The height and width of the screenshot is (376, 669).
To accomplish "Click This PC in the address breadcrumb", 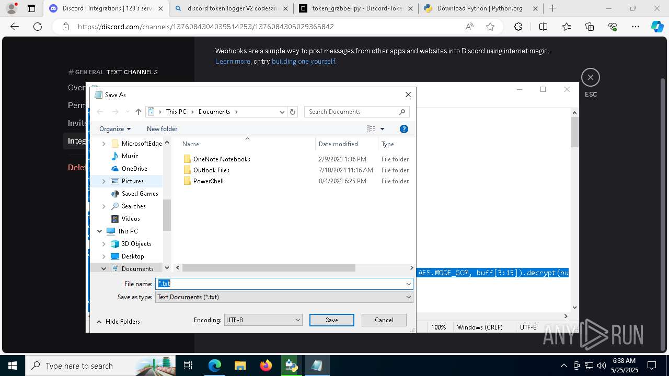I will coord(176,112).
